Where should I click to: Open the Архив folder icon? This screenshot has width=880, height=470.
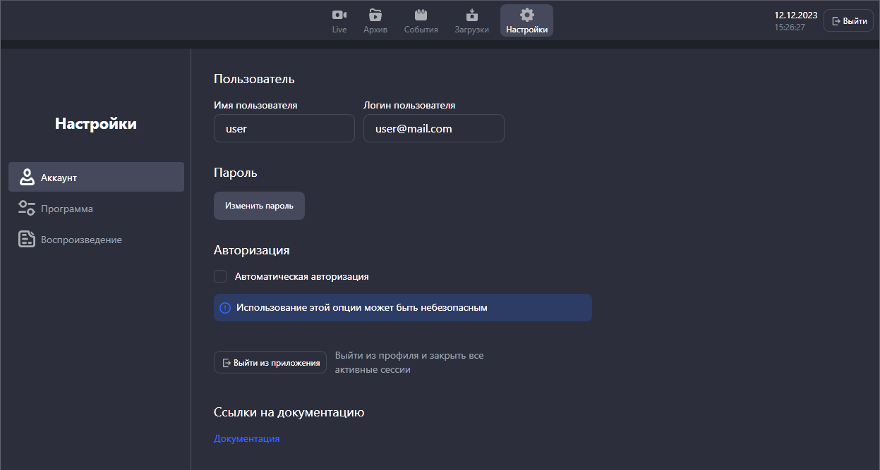click(x=375, y=15)
